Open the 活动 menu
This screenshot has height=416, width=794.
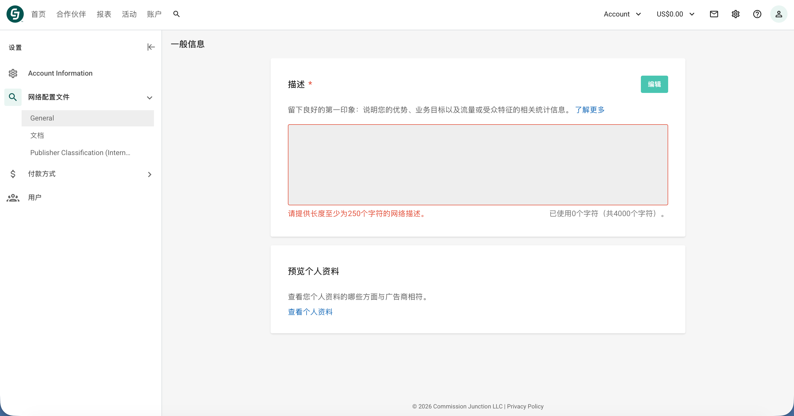129,14
